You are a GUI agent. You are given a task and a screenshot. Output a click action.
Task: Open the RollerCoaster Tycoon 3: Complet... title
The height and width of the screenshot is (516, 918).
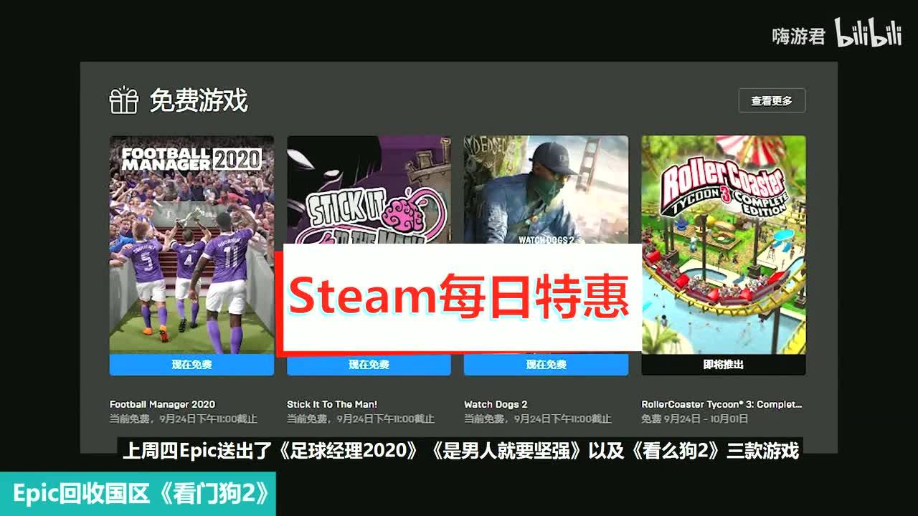pos(721,404)
